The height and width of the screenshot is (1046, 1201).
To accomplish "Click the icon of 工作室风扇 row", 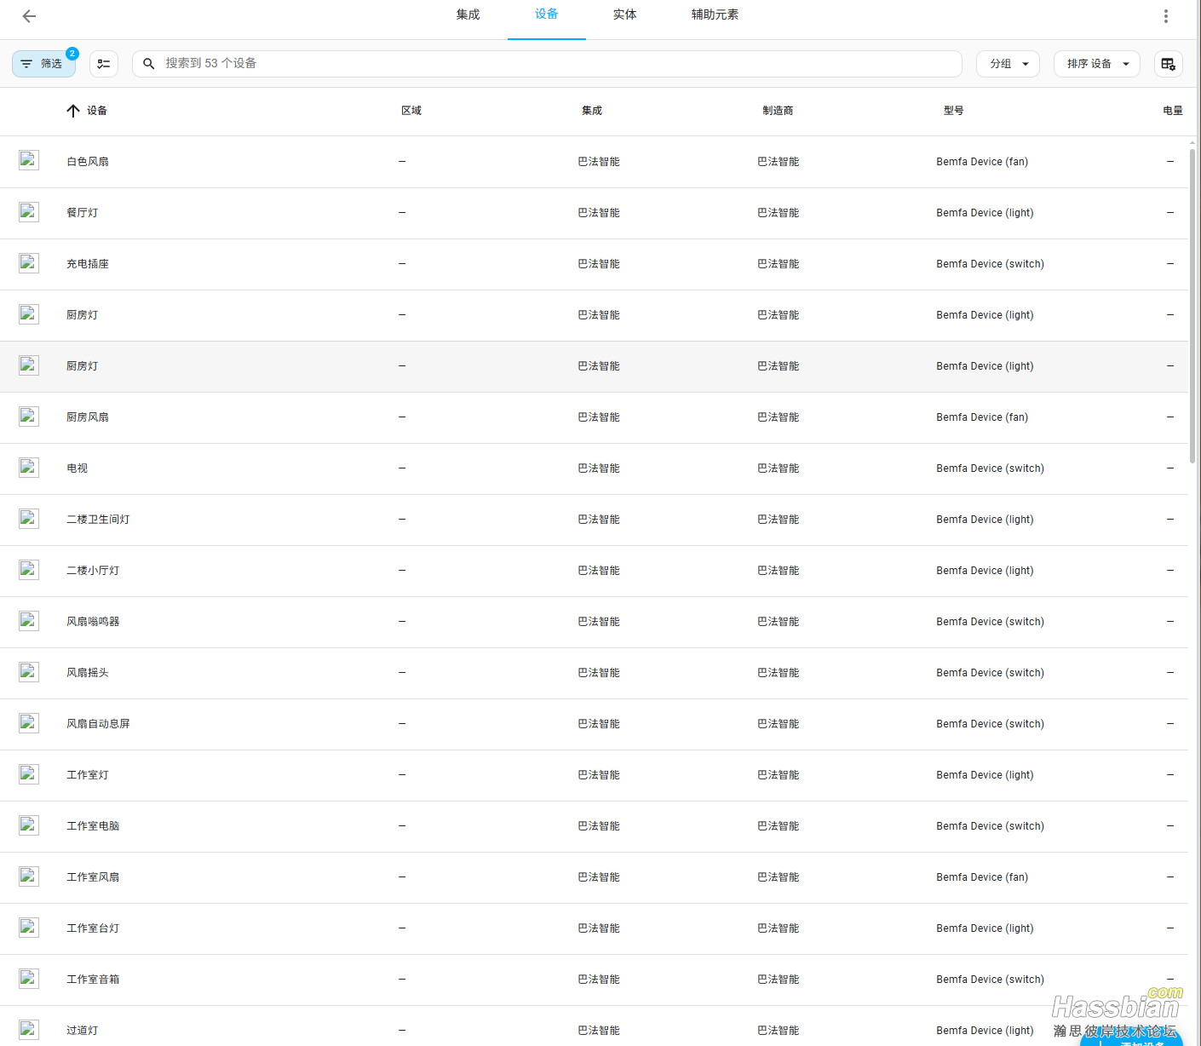I will point(29,876).
